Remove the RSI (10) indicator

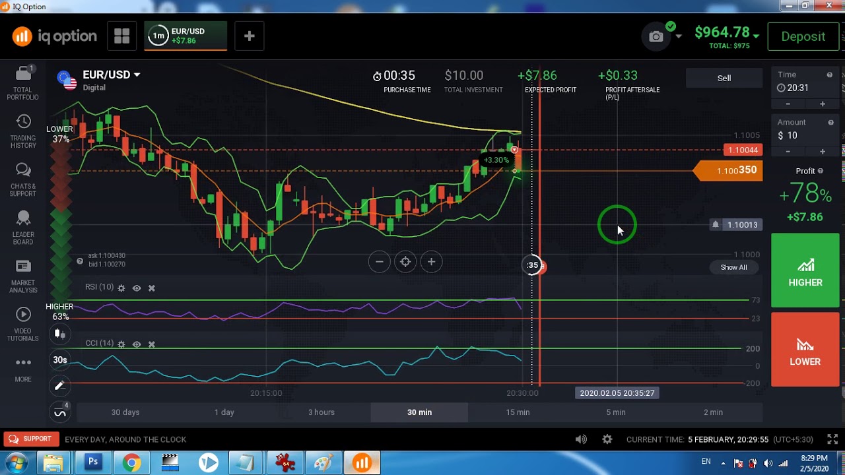pyautogui.click(x=151, y=288)
